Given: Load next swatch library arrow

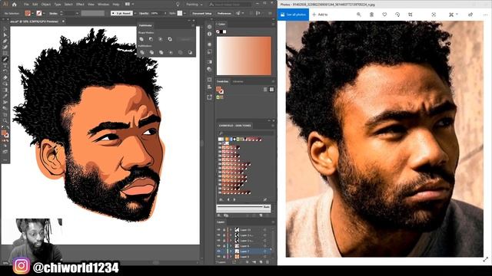Looking at the screenshot, I should coord(234,199).
